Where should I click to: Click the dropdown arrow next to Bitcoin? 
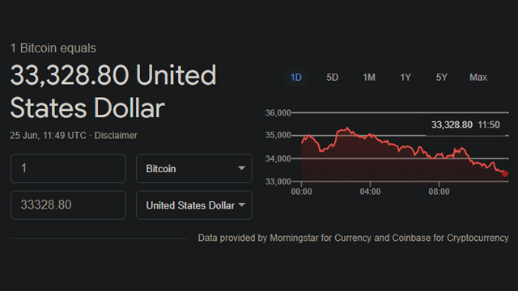(x=241, y=168)
